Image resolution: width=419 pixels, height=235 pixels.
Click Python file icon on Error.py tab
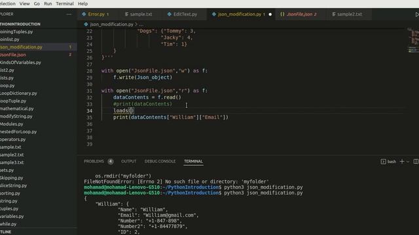(x=84, y=14)
